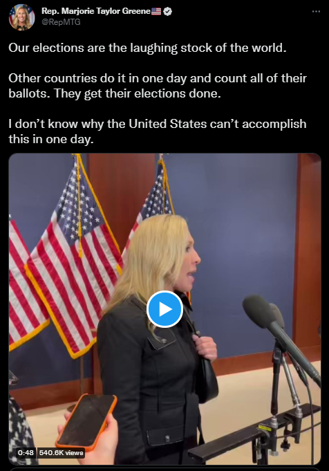
Task: Click the 'I don't know why' paragraph
Action: pyautogui.click(x=158, y=131)
